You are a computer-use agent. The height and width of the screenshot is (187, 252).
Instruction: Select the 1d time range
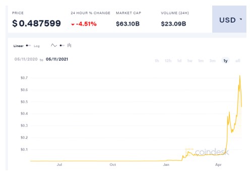(x=179, y=60)
